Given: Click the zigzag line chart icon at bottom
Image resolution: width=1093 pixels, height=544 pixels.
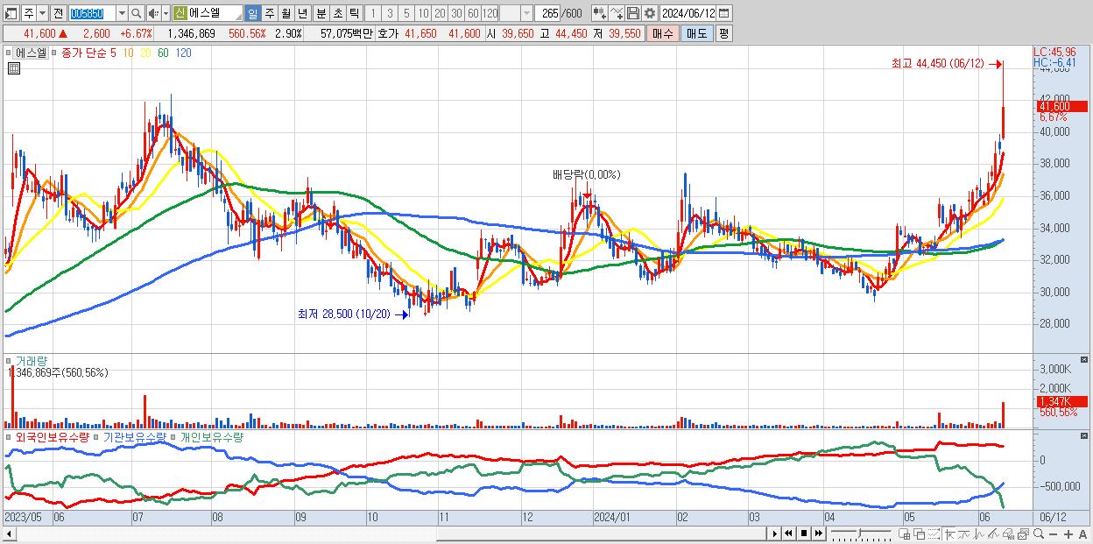Looking at the screenshot, I should point(979,533).
